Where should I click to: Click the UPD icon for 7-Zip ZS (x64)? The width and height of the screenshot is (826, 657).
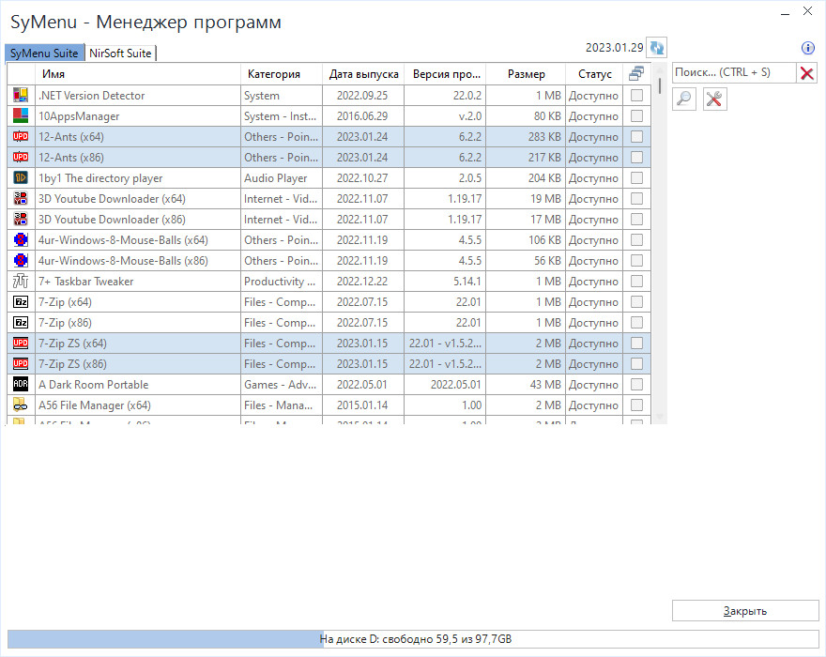coord(21,343)
